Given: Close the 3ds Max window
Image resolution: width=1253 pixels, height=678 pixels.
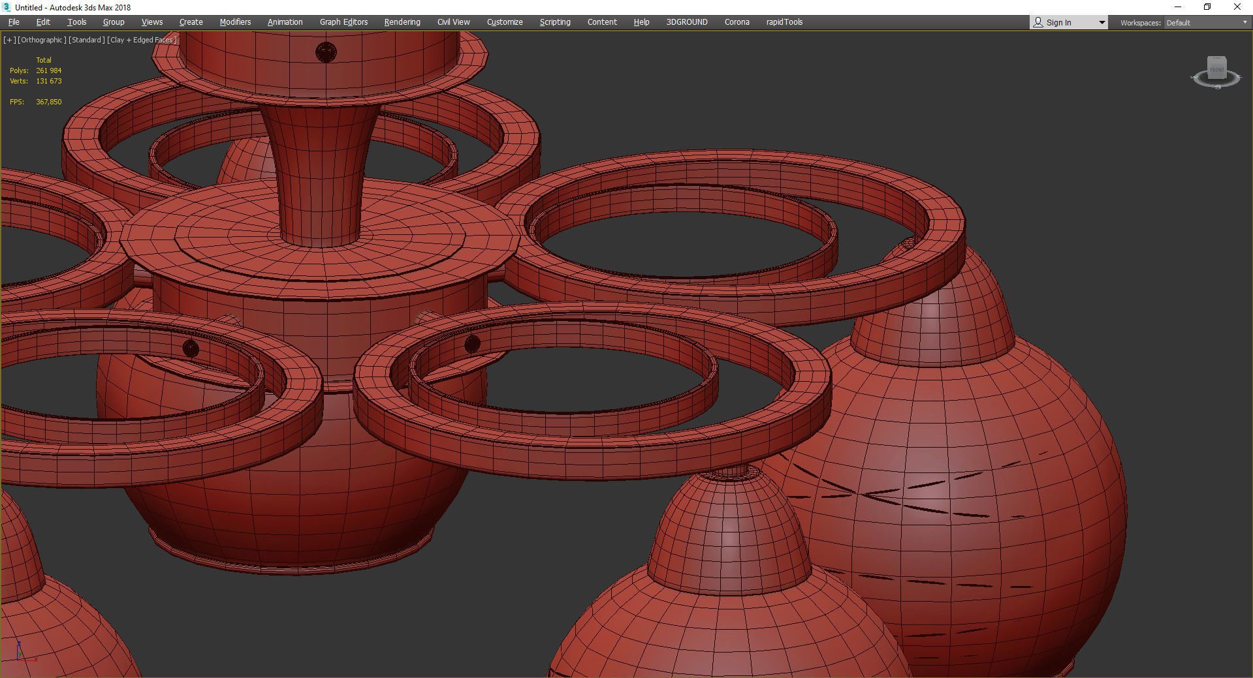Looking at the screenshot, I should 1237,7.
